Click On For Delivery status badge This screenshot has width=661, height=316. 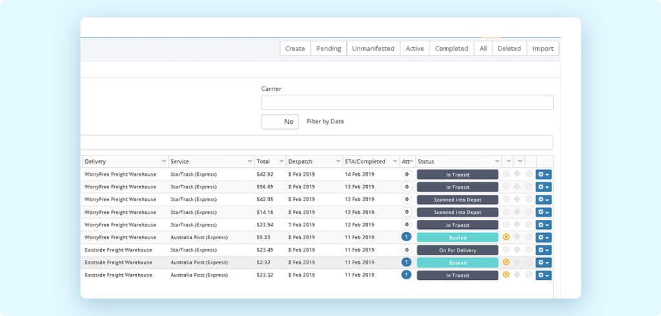pos(458,250)
